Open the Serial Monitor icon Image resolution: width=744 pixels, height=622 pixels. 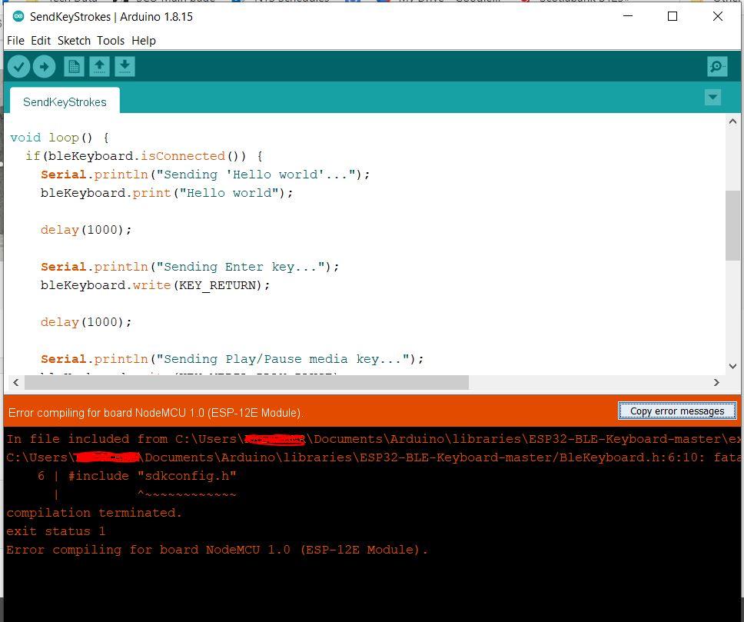716,66
